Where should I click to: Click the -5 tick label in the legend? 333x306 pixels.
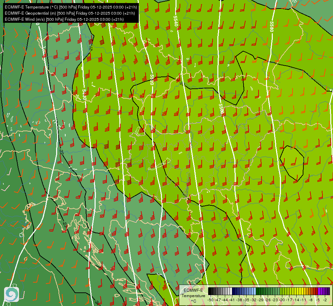point(318,300)
